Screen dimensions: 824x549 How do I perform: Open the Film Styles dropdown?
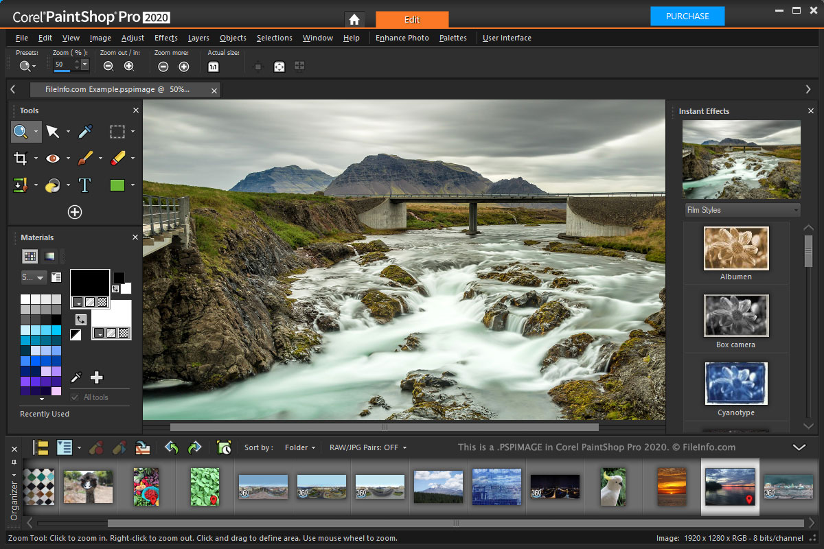(x=742, y=210)
